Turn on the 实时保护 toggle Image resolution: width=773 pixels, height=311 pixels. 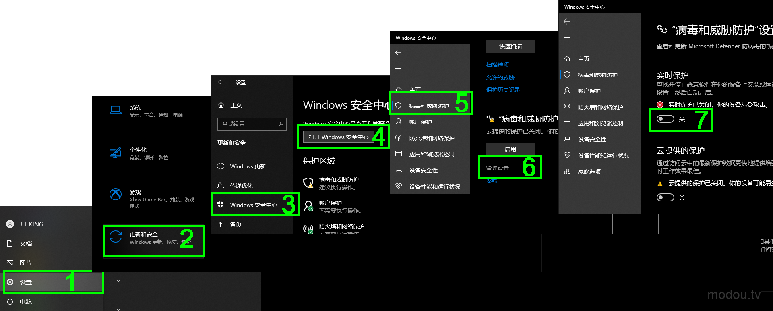(x=665, y=119)
